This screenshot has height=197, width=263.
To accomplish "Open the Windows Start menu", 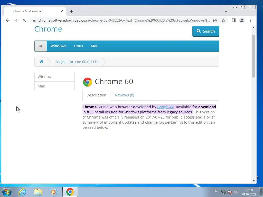I will [7, 192].
